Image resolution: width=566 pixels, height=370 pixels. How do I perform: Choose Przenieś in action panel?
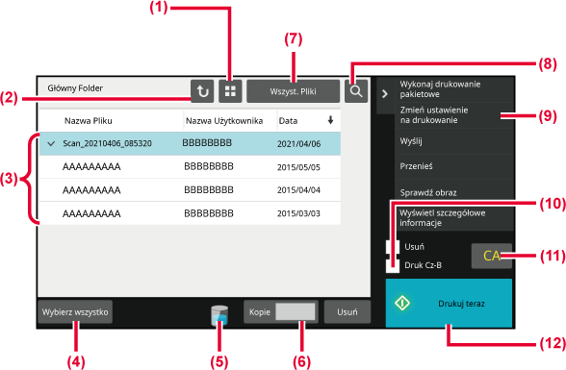point(454,166)
